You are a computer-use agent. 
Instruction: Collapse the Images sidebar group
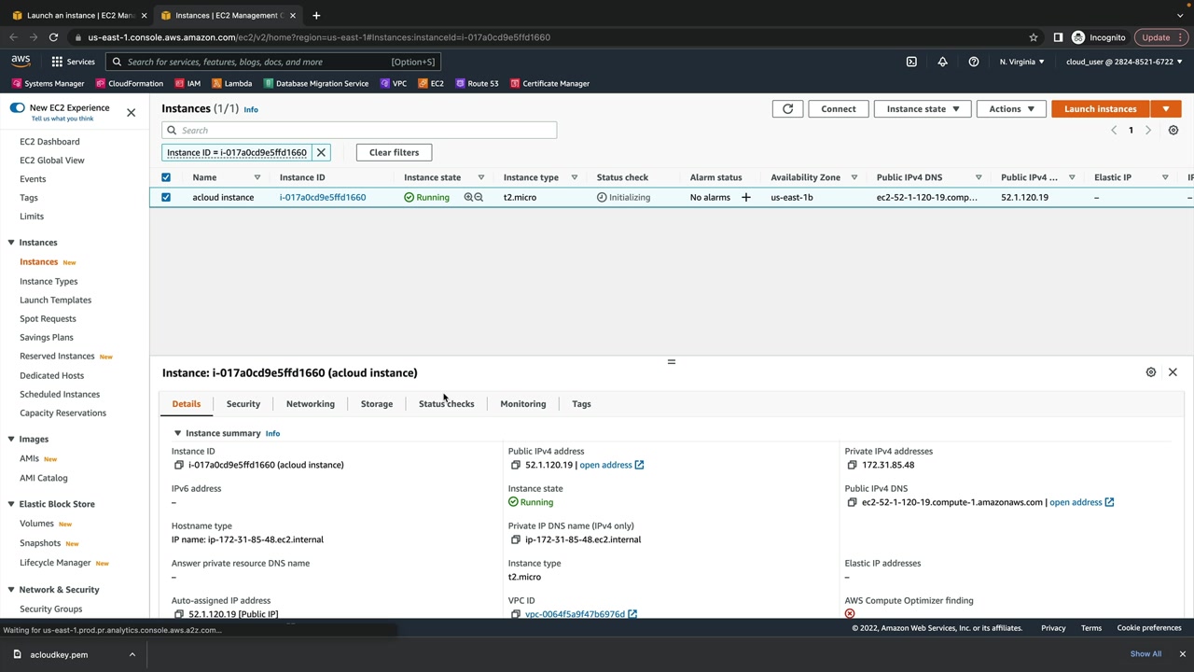tap(11, 440)
